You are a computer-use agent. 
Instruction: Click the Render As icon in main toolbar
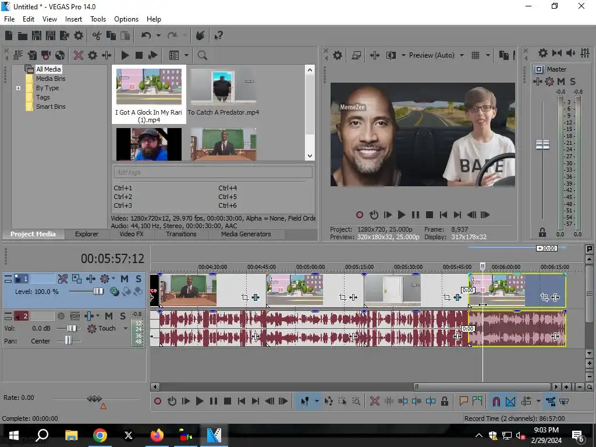(64, 36)
